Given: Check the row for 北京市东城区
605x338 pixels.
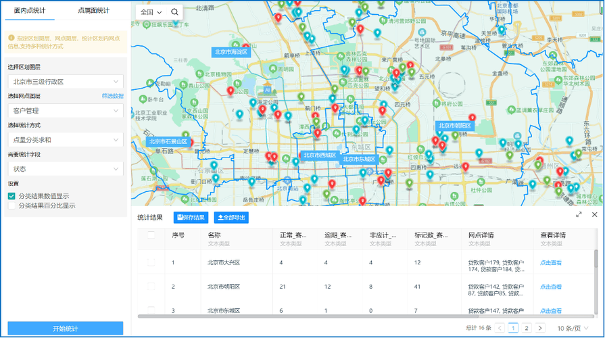Looking at the screenshot, I should point(151,310).
